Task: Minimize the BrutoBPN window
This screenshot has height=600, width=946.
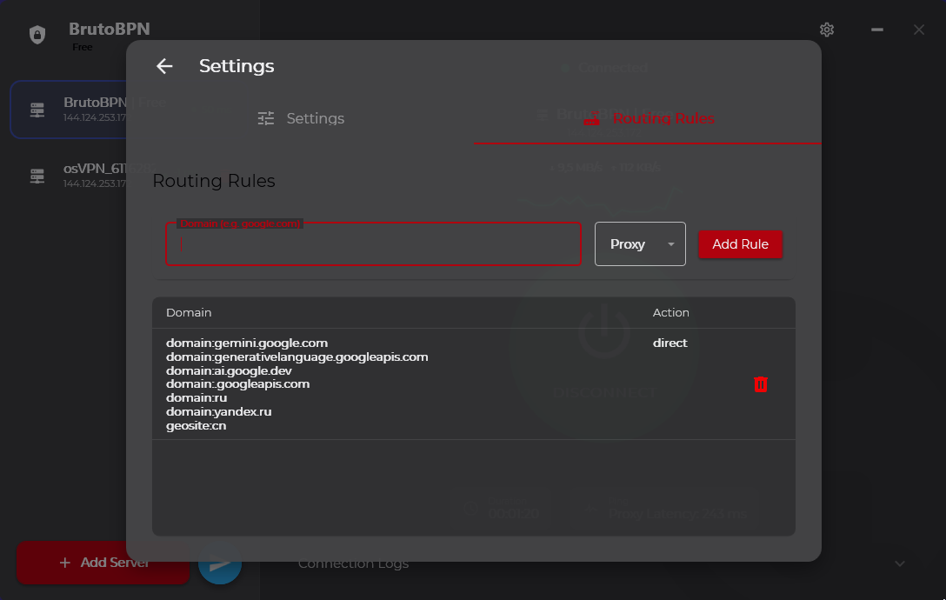Action: click(x=877, y=30)
